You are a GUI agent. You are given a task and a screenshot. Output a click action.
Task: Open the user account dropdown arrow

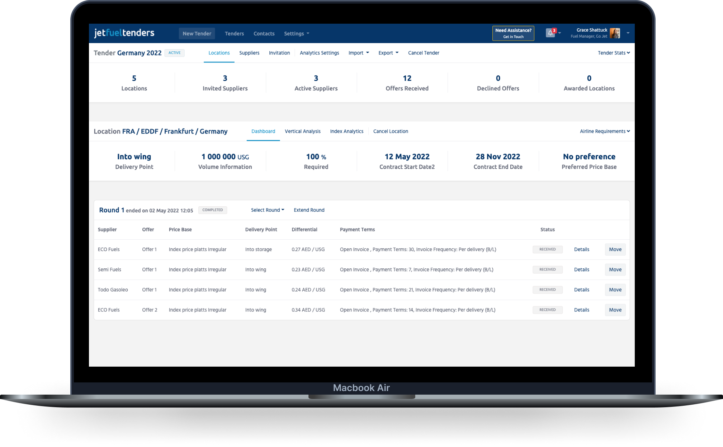tap(628, 33)
